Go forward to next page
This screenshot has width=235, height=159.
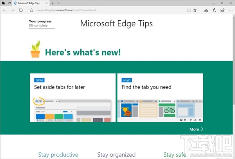click(x=13, y=10)
